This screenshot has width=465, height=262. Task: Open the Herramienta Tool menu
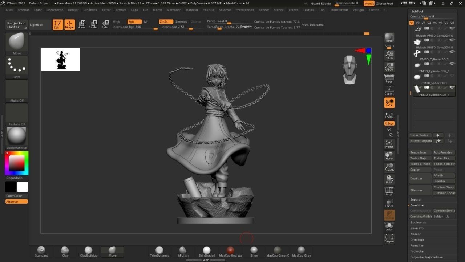tap(322, 10)
